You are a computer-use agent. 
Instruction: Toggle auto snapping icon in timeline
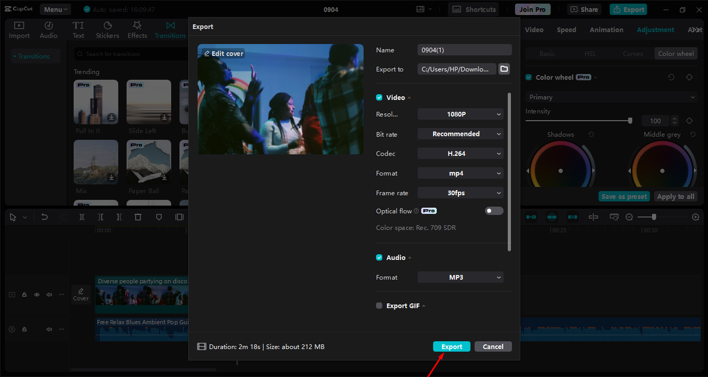pyautogui.click(x=551, y=217)
